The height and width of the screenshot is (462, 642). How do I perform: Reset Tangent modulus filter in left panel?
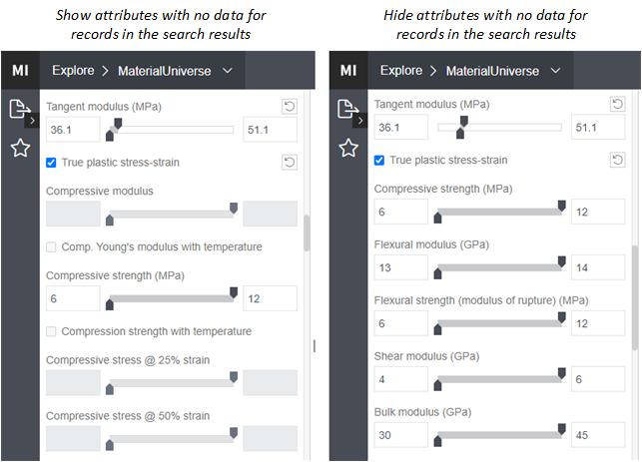click(x=289, y=106)
